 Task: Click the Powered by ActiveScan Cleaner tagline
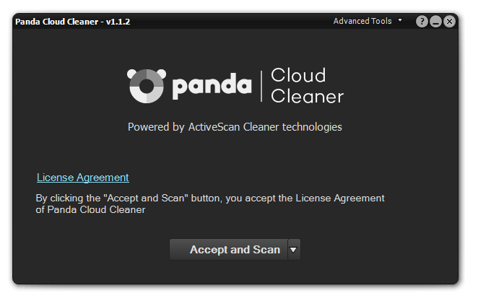235,127
